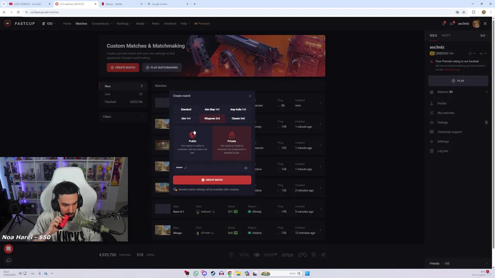Image resolution: width=495 pixels, height=278 pixels.
Task: Click the Balance wallet icon
Action: [432, 92]
